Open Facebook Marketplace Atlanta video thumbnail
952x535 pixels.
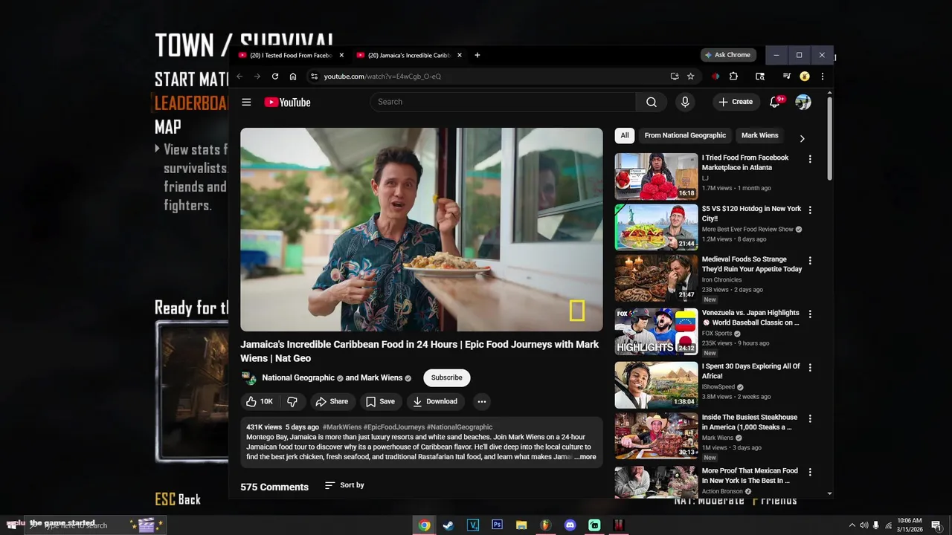pyautogui.click(x=656, y=176)
